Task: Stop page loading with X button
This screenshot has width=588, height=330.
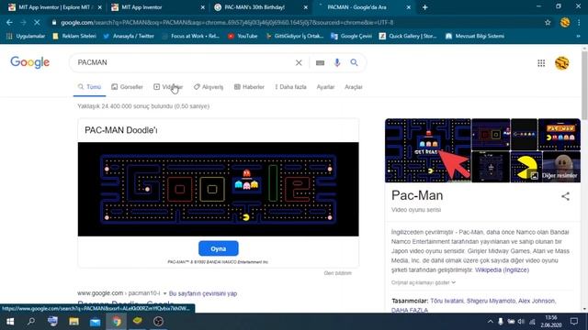Action: tap(37, 22)
